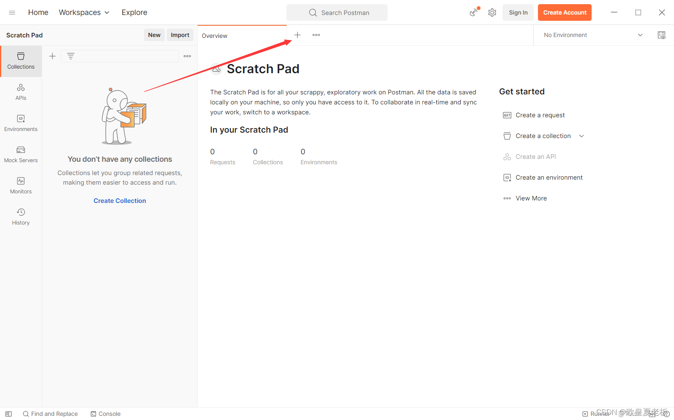This screenshot has width=674, height=420.
Task: Click the Create Account button
Action: 565,12
